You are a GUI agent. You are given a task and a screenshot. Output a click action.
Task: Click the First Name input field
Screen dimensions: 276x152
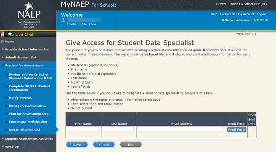click(x=82, y=129)
